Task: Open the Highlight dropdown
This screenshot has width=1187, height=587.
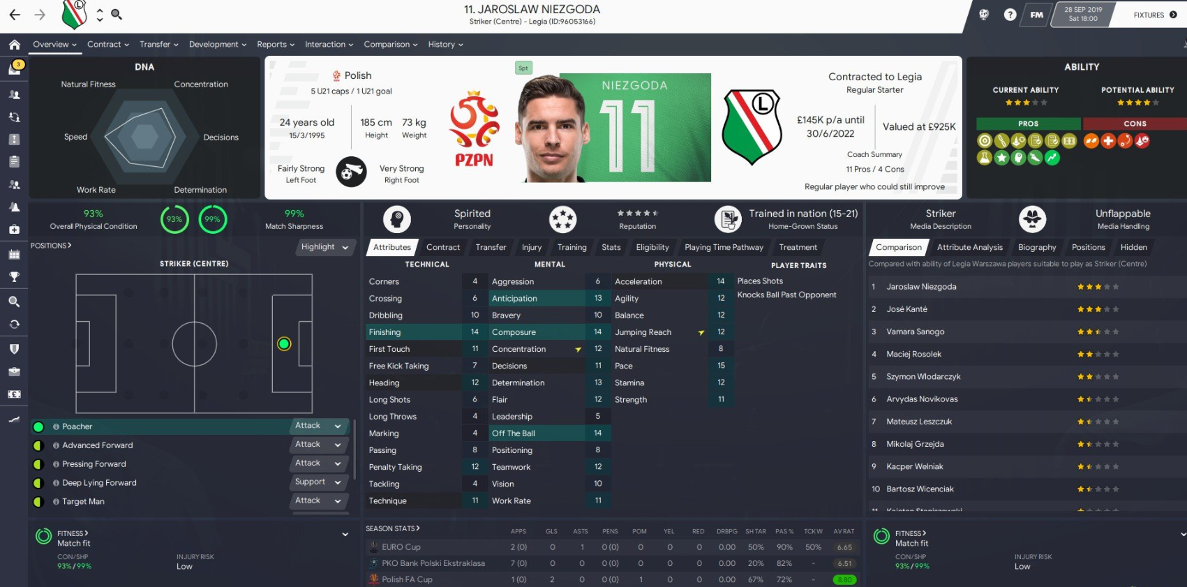Action: tap(325, 247)
